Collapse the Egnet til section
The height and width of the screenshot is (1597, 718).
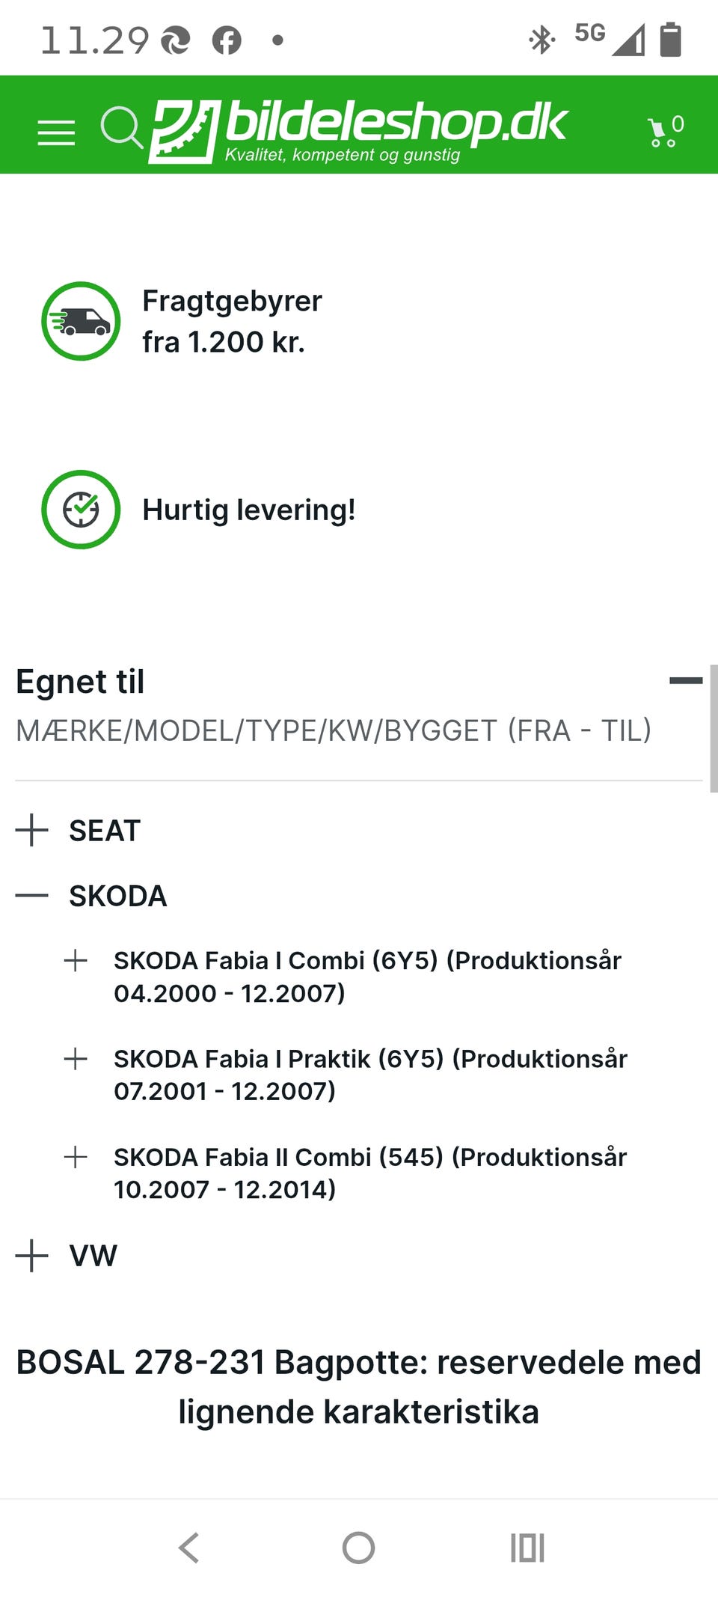coord(685,681)
